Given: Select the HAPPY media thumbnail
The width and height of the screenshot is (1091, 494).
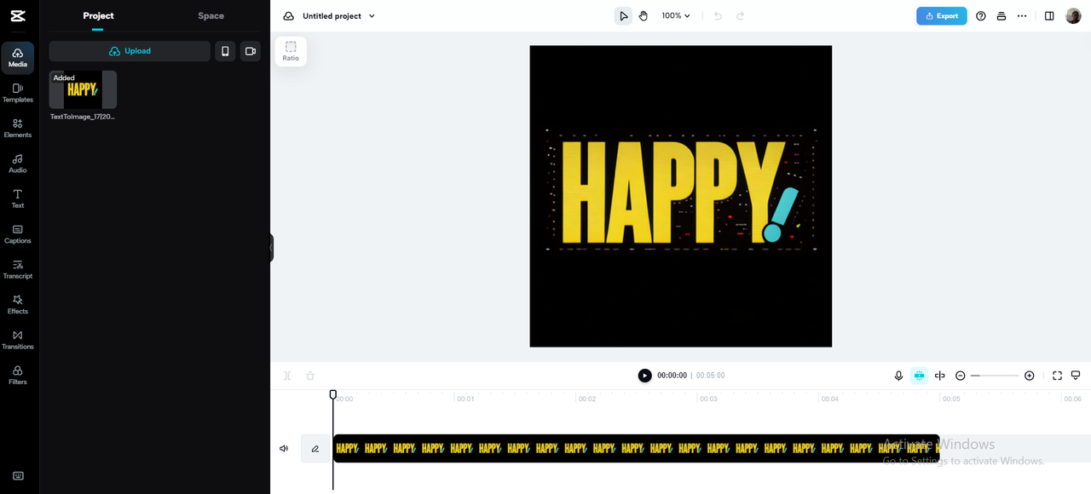Looking at the screenshot, I should [x=83, y=89].
